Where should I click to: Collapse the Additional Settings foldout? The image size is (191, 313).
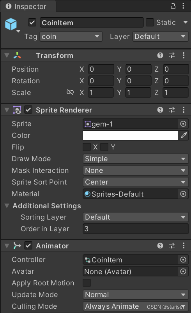pyautogui.click(x=7, y=206)
